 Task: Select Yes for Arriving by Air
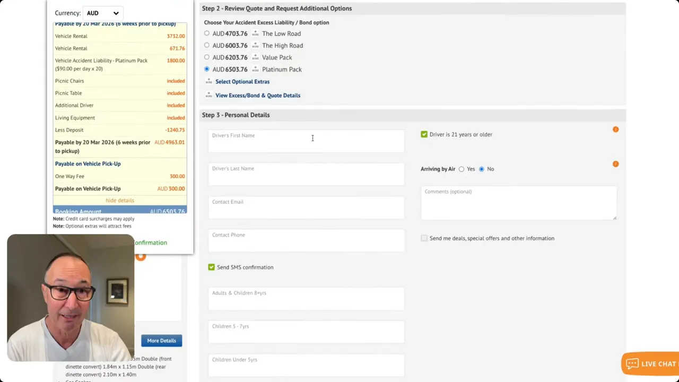coord(462,169)
